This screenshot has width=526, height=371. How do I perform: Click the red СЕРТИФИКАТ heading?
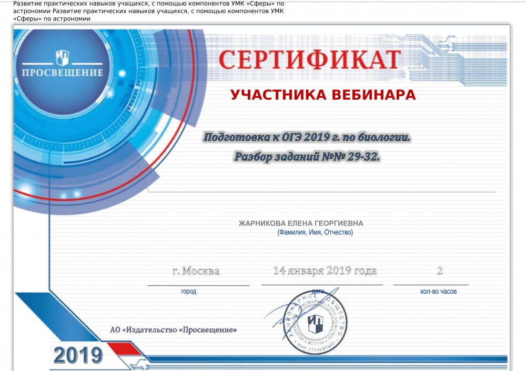[x=310, y=60]
